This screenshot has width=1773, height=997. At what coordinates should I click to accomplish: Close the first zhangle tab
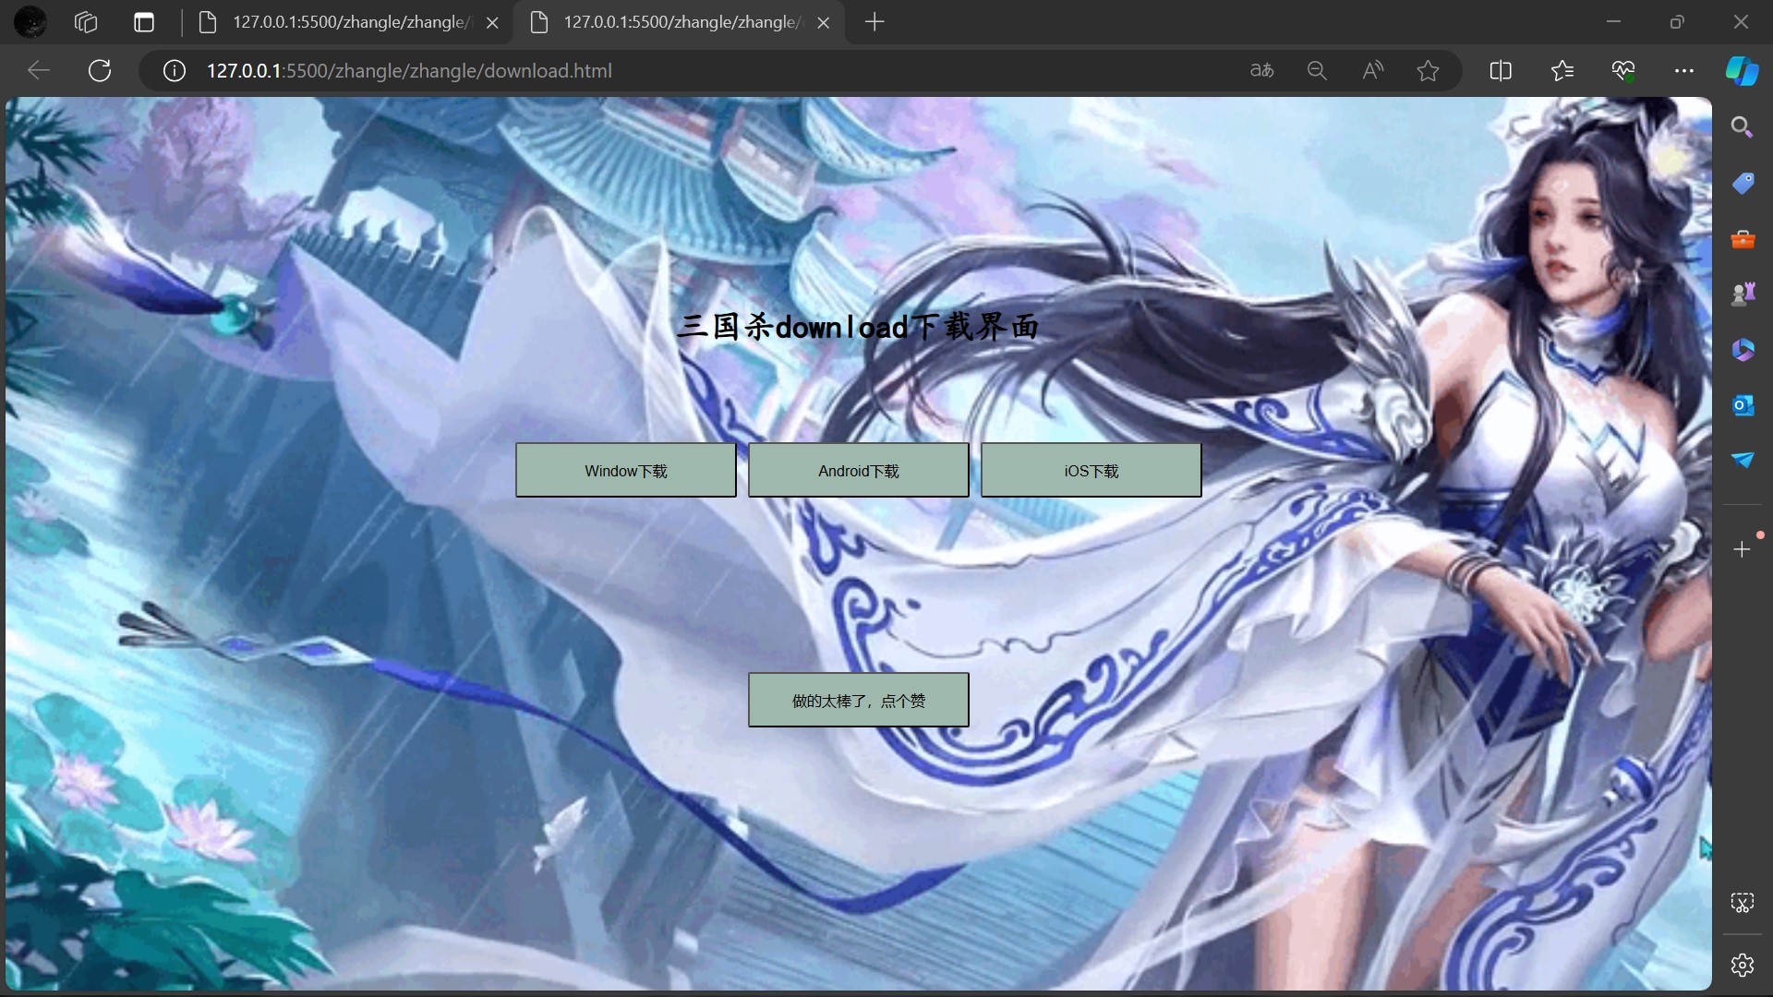coord(493,23)
